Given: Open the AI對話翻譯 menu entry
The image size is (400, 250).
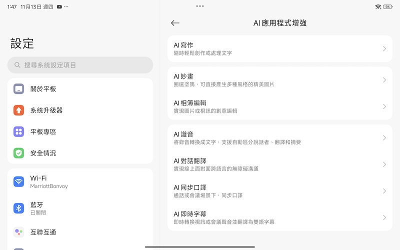Looking at the screenshot, I should coord(279,164).
